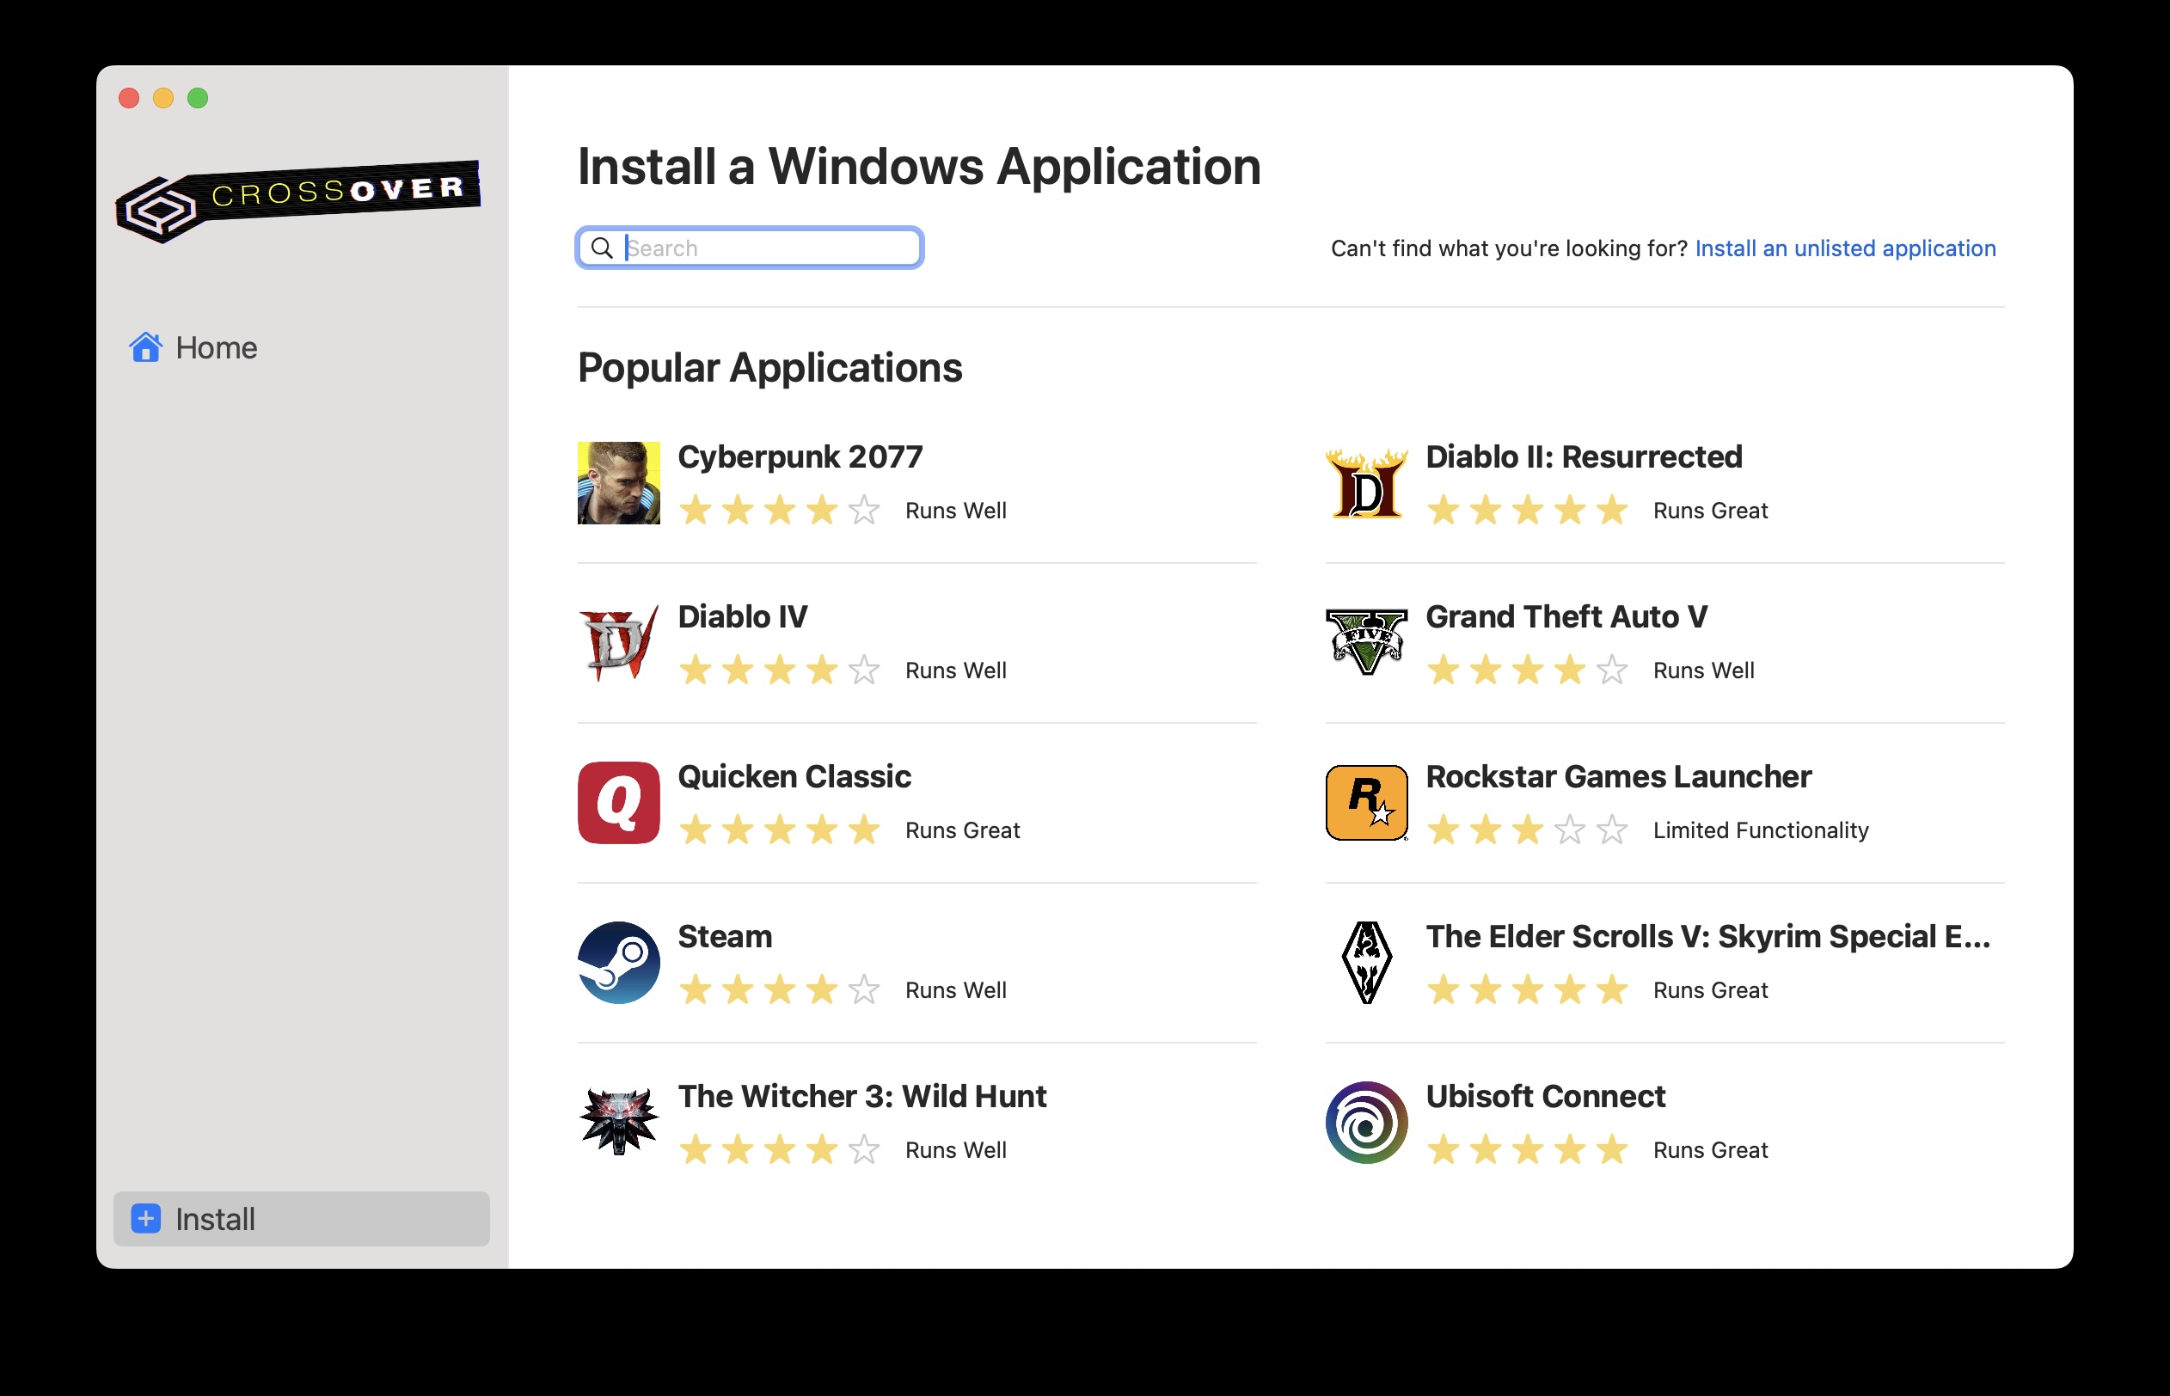Click Runs Well label under Cyberpunk 2077
The height and width of the screenshot is (1396, 2170).
click(955, 511)
